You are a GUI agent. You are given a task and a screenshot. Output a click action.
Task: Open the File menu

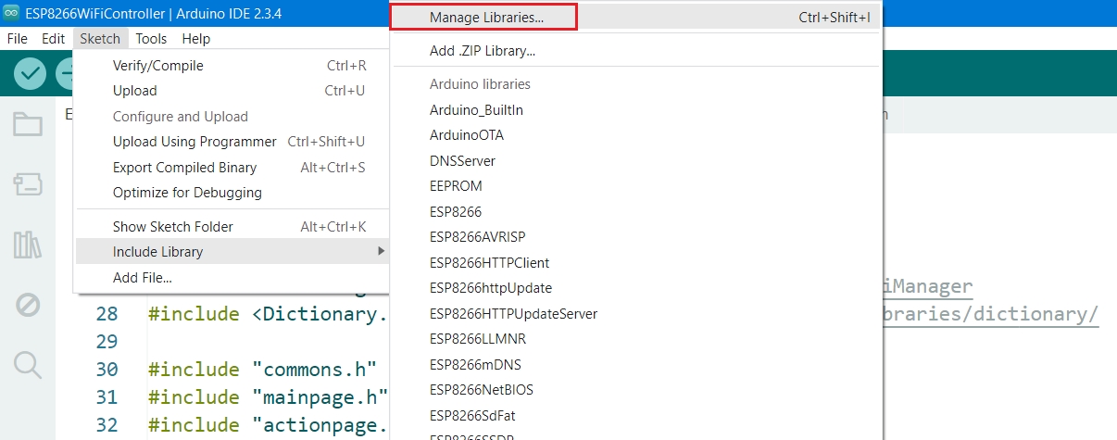pos(18,39)
